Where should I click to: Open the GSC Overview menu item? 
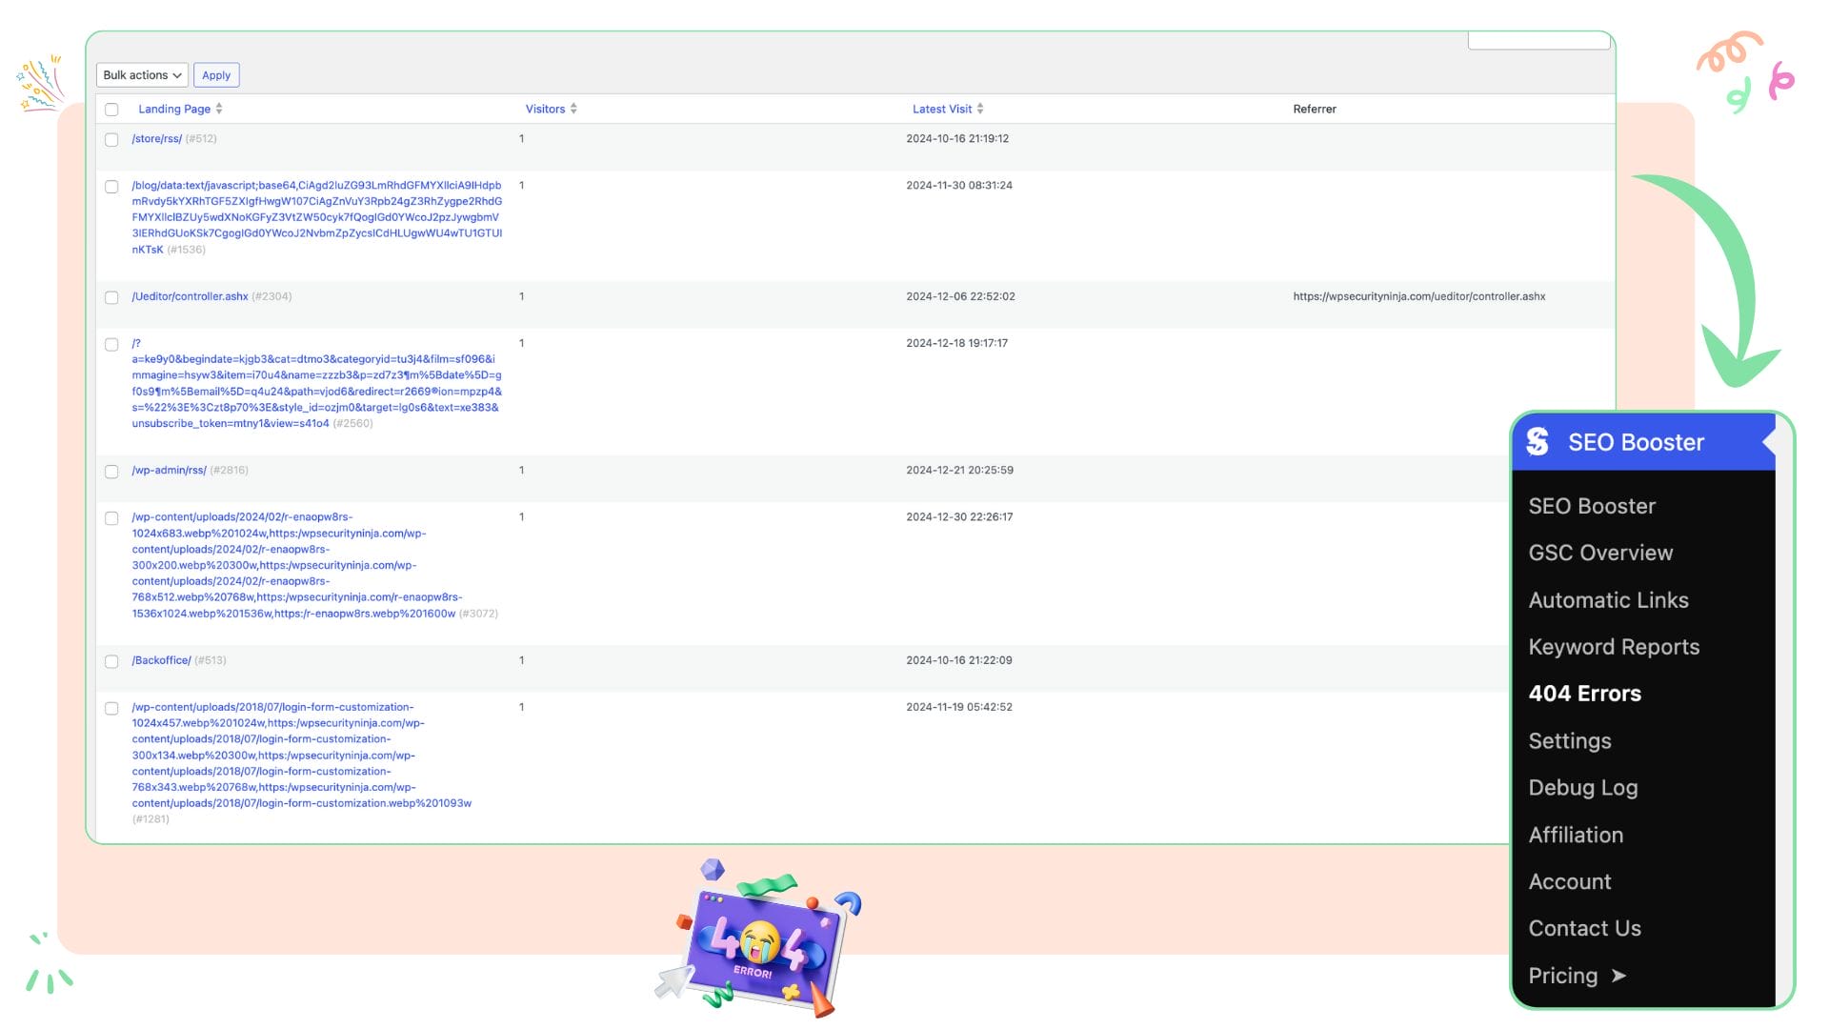coord(1600,553)
